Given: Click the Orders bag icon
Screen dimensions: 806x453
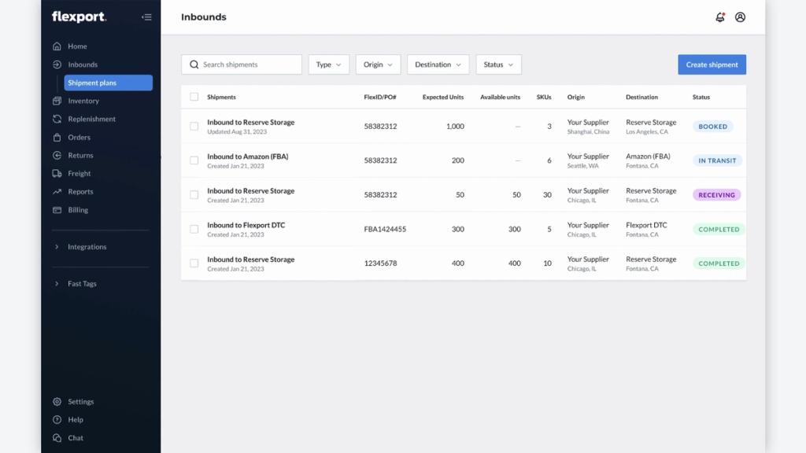Looking at the screenshot, I should (57, 137).
